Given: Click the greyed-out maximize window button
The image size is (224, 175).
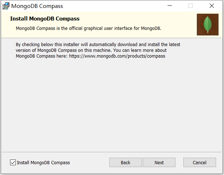Looking at the screenshot, I should coord(191,6).
